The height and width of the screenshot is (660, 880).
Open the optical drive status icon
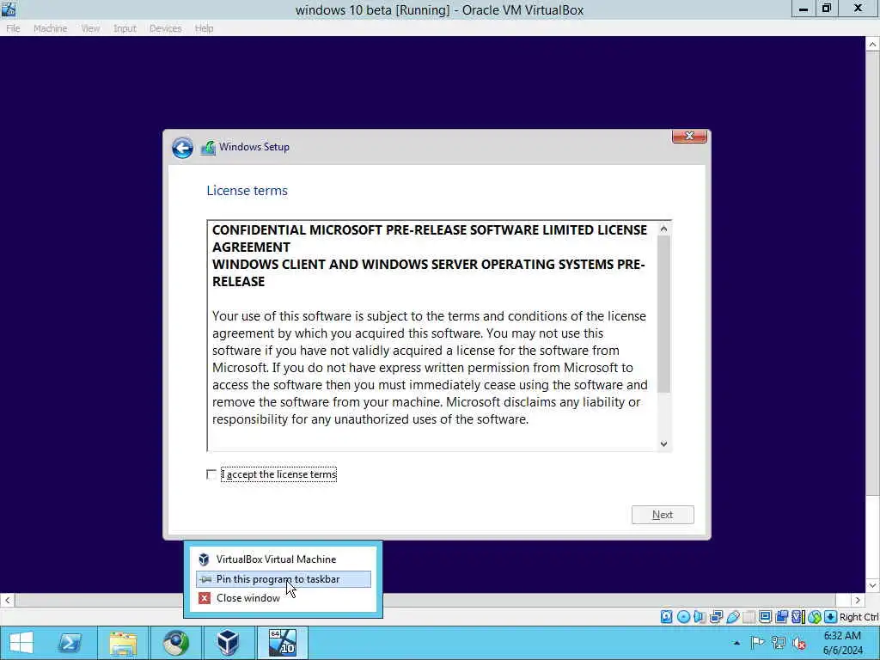coord(683,617)
